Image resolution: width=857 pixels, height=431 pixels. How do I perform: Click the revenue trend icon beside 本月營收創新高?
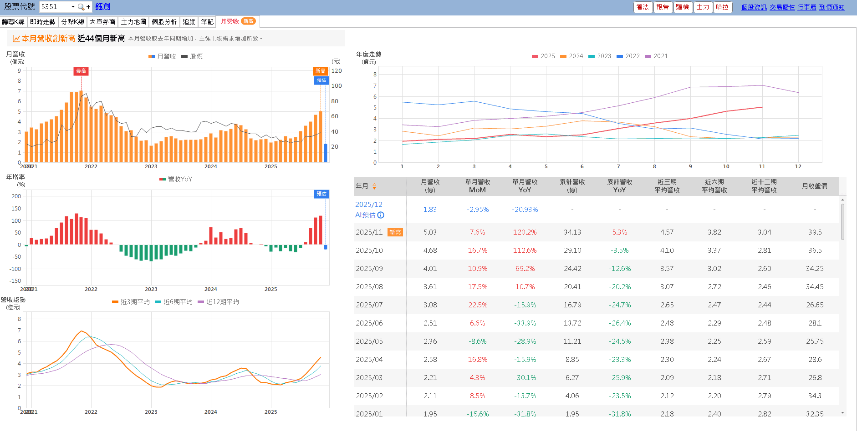16,39
